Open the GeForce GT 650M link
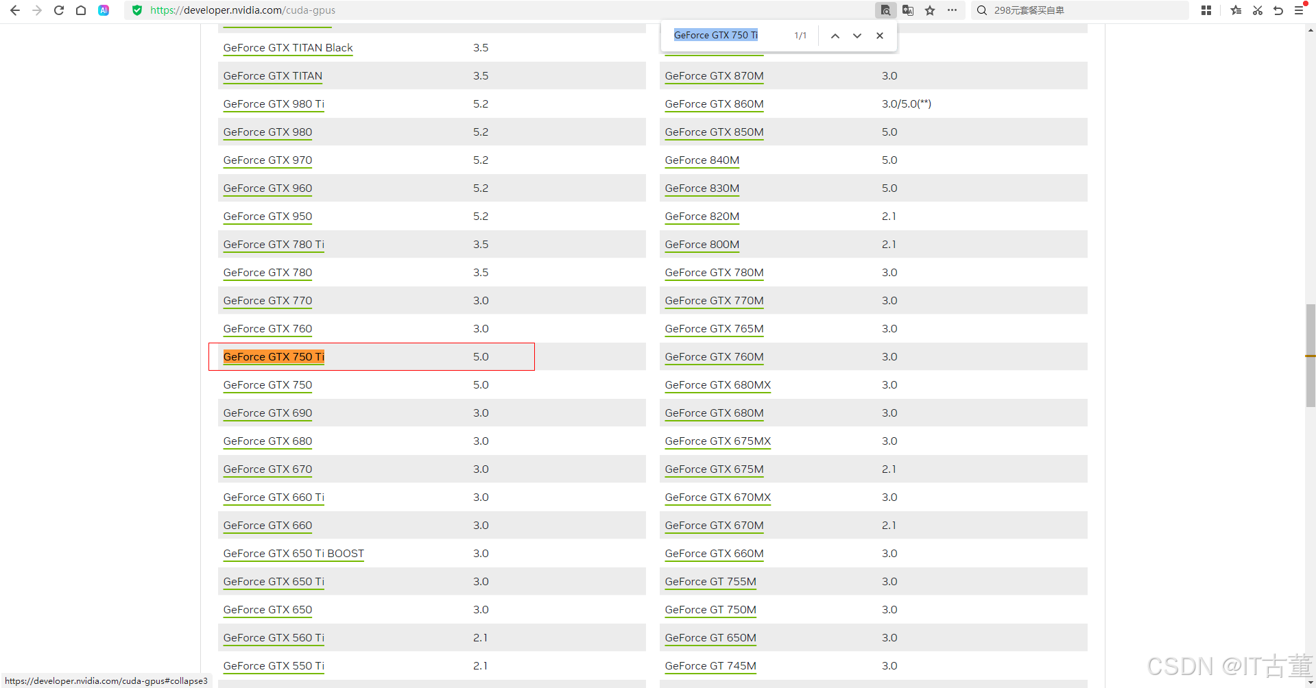The height and width of the screenshot is (688, 1316). (x=710, y=638)
